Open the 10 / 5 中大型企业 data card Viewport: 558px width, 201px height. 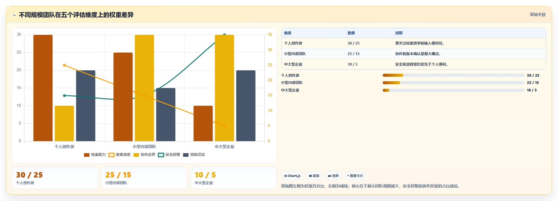pos(234,178)
